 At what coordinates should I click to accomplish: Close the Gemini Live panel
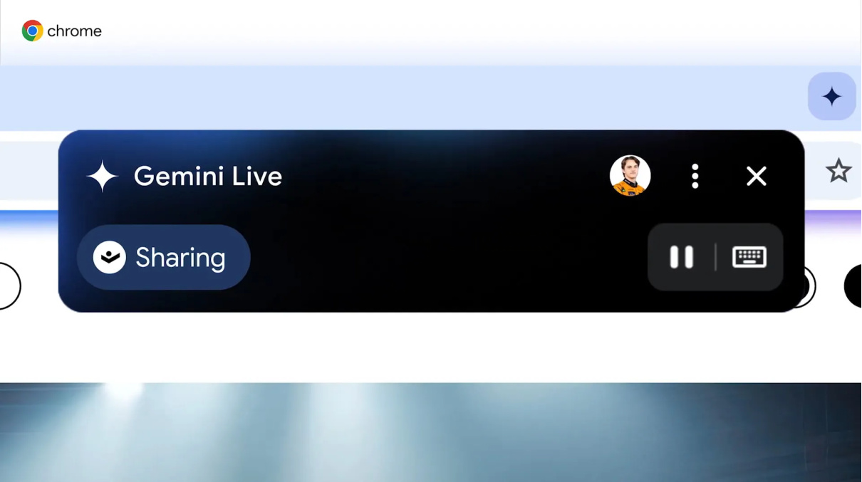[x=757, y=176]
